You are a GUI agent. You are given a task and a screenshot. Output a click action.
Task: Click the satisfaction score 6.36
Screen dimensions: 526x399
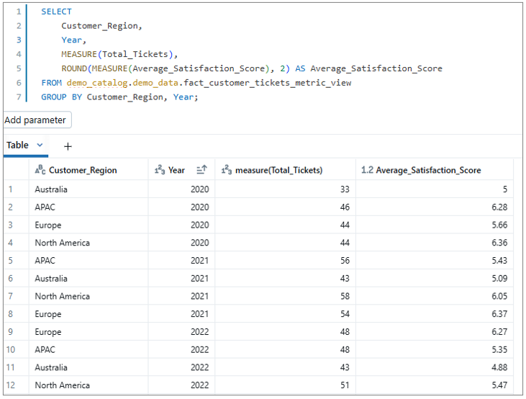tap(499, 243)
